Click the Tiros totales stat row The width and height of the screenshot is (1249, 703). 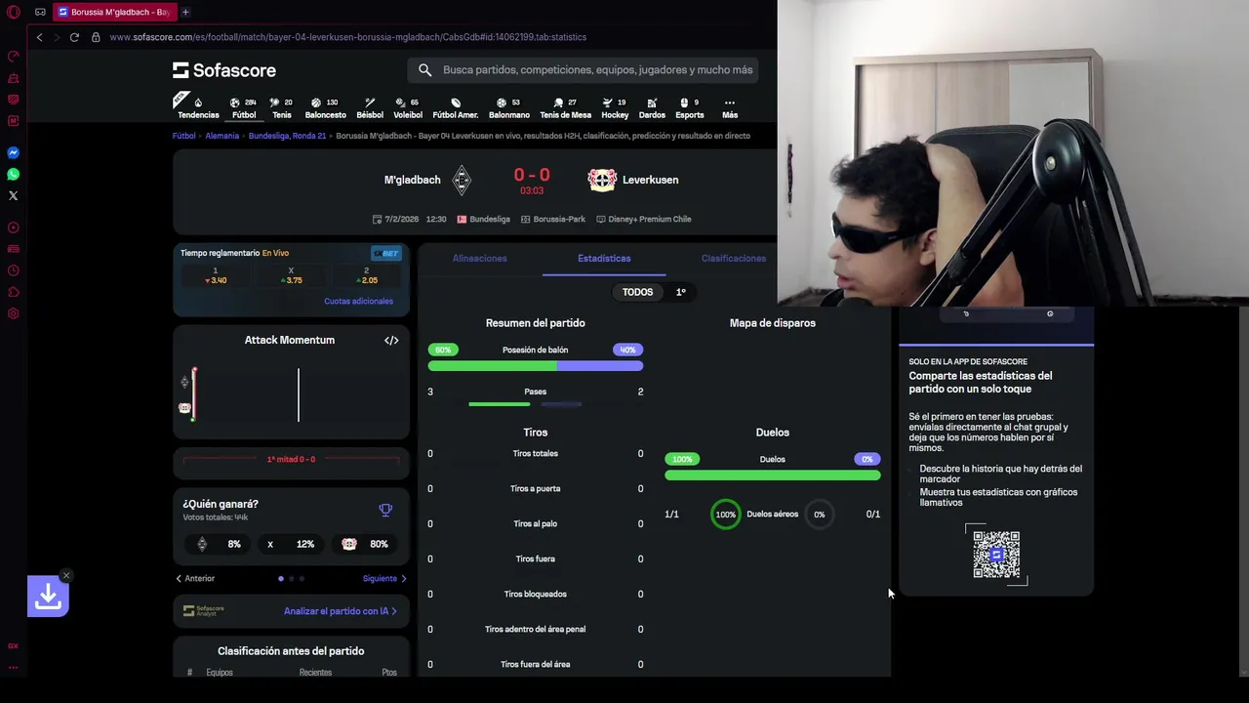click(x=535, y=453)
